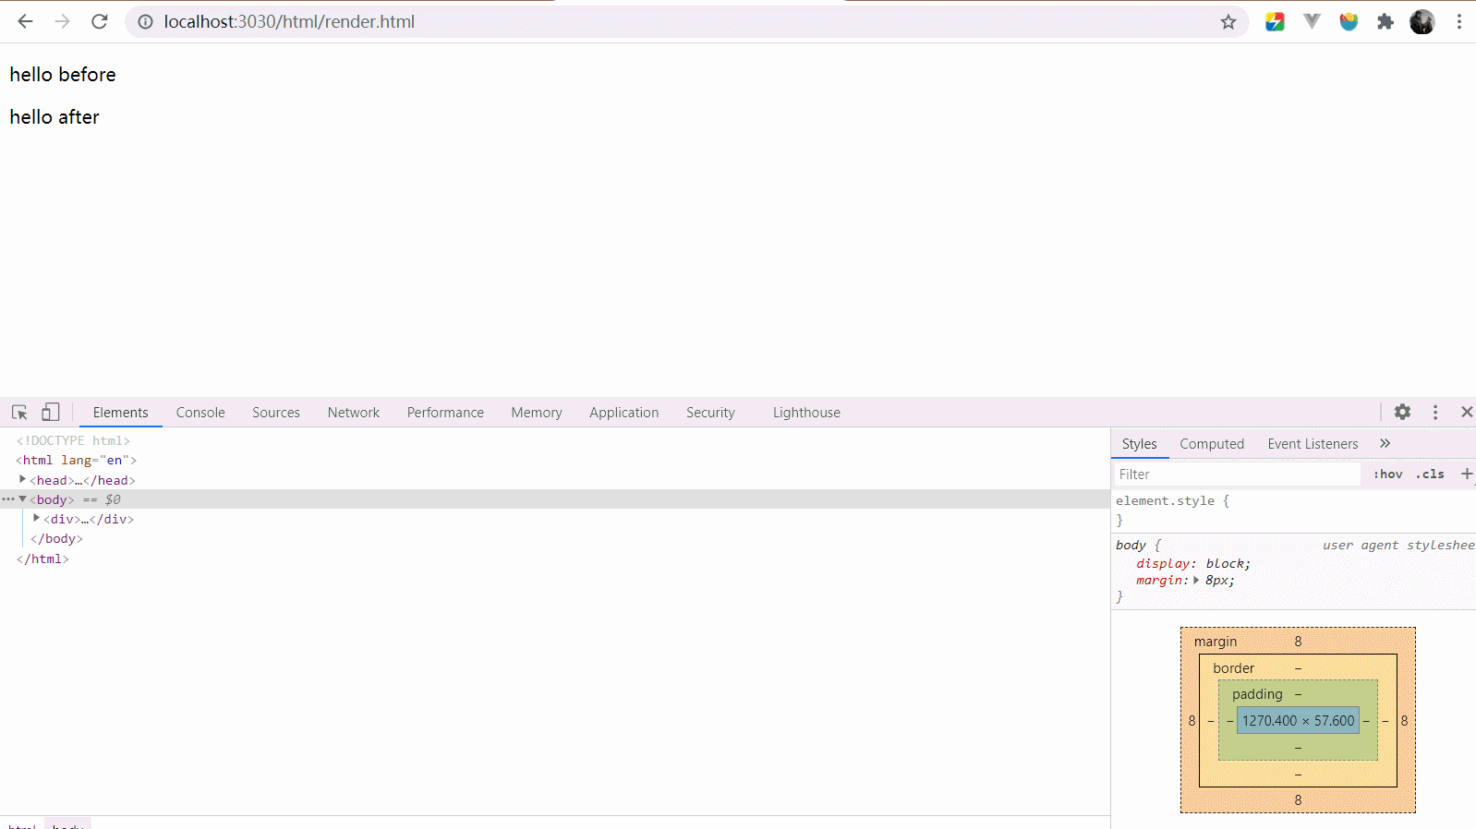Activate the inspect element picker
This screenshot has width=1476, height=829.
(19, 413)
